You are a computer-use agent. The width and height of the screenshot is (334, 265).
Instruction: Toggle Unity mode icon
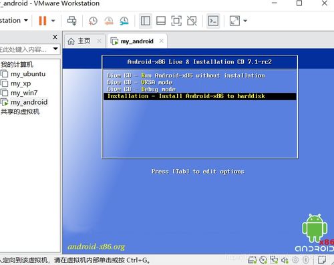tap(192, 21)
